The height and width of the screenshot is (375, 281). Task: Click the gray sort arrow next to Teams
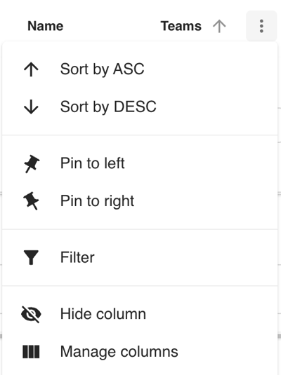point(219,26)
